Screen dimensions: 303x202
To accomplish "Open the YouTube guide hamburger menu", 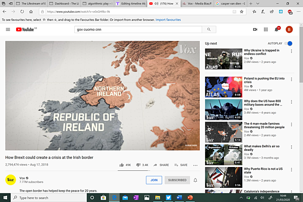I will tap(8, 29).
